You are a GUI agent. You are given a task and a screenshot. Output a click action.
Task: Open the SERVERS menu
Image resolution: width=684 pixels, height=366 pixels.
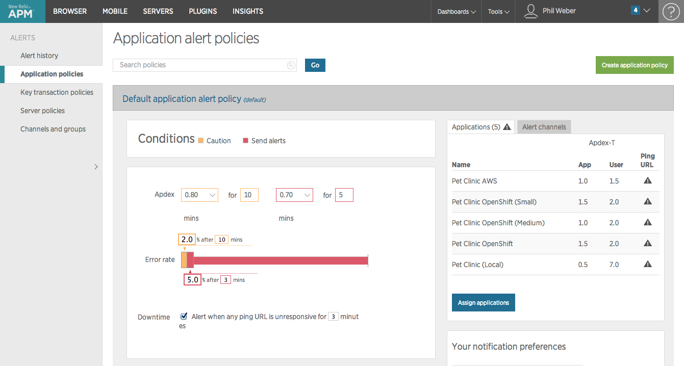tap(158, 11)
